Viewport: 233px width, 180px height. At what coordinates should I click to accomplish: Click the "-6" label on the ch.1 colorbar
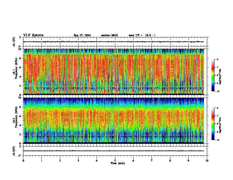point(217,59)
